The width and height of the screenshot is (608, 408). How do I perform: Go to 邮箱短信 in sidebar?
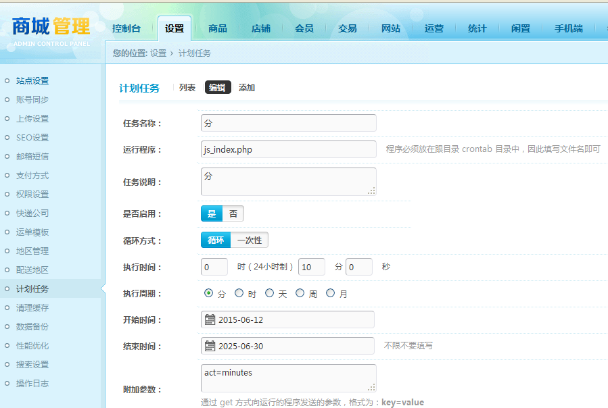click(32, 157)
